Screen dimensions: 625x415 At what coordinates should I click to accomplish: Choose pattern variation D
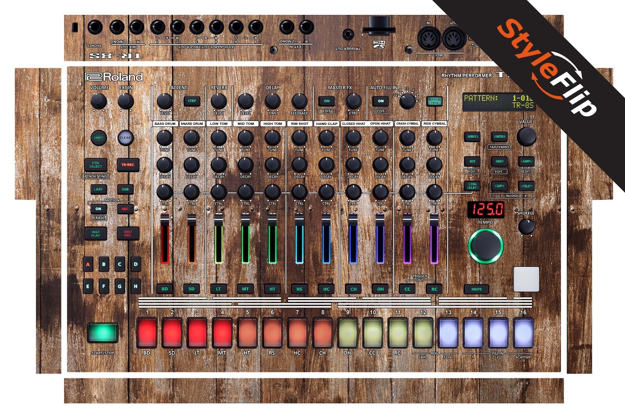[x=136, y=264]
